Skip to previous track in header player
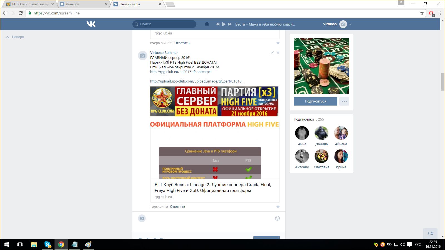Screen dimensions: 445x250 pyautogui.click(x=218, y=24)
